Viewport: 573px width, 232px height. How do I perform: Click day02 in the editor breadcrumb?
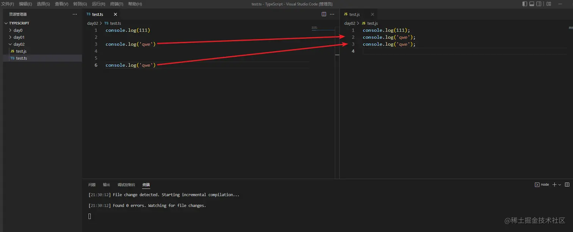point(92,23)
